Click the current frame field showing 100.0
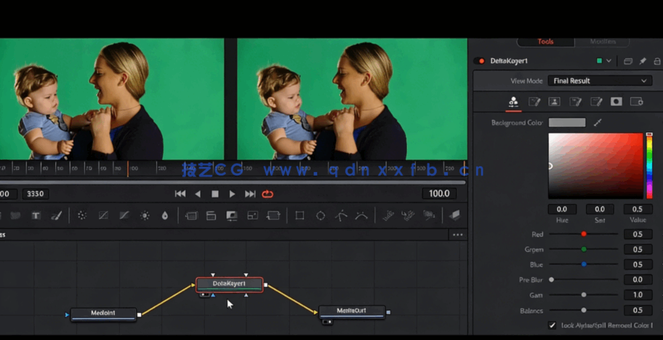 coord(439,193)
